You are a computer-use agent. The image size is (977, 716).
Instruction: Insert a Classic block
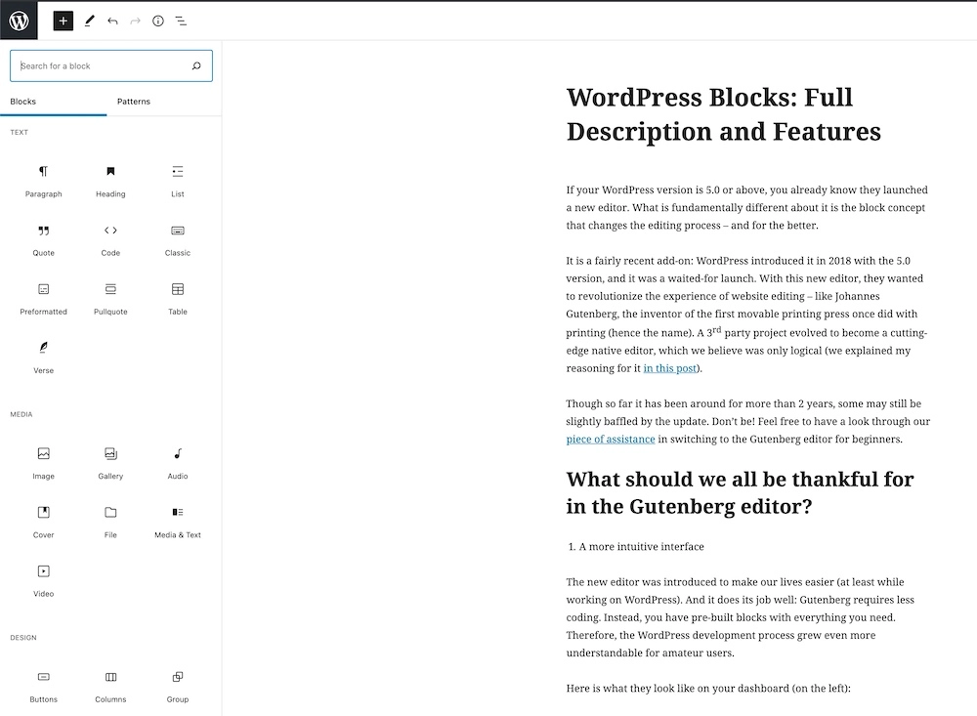(x=178, y=240)
